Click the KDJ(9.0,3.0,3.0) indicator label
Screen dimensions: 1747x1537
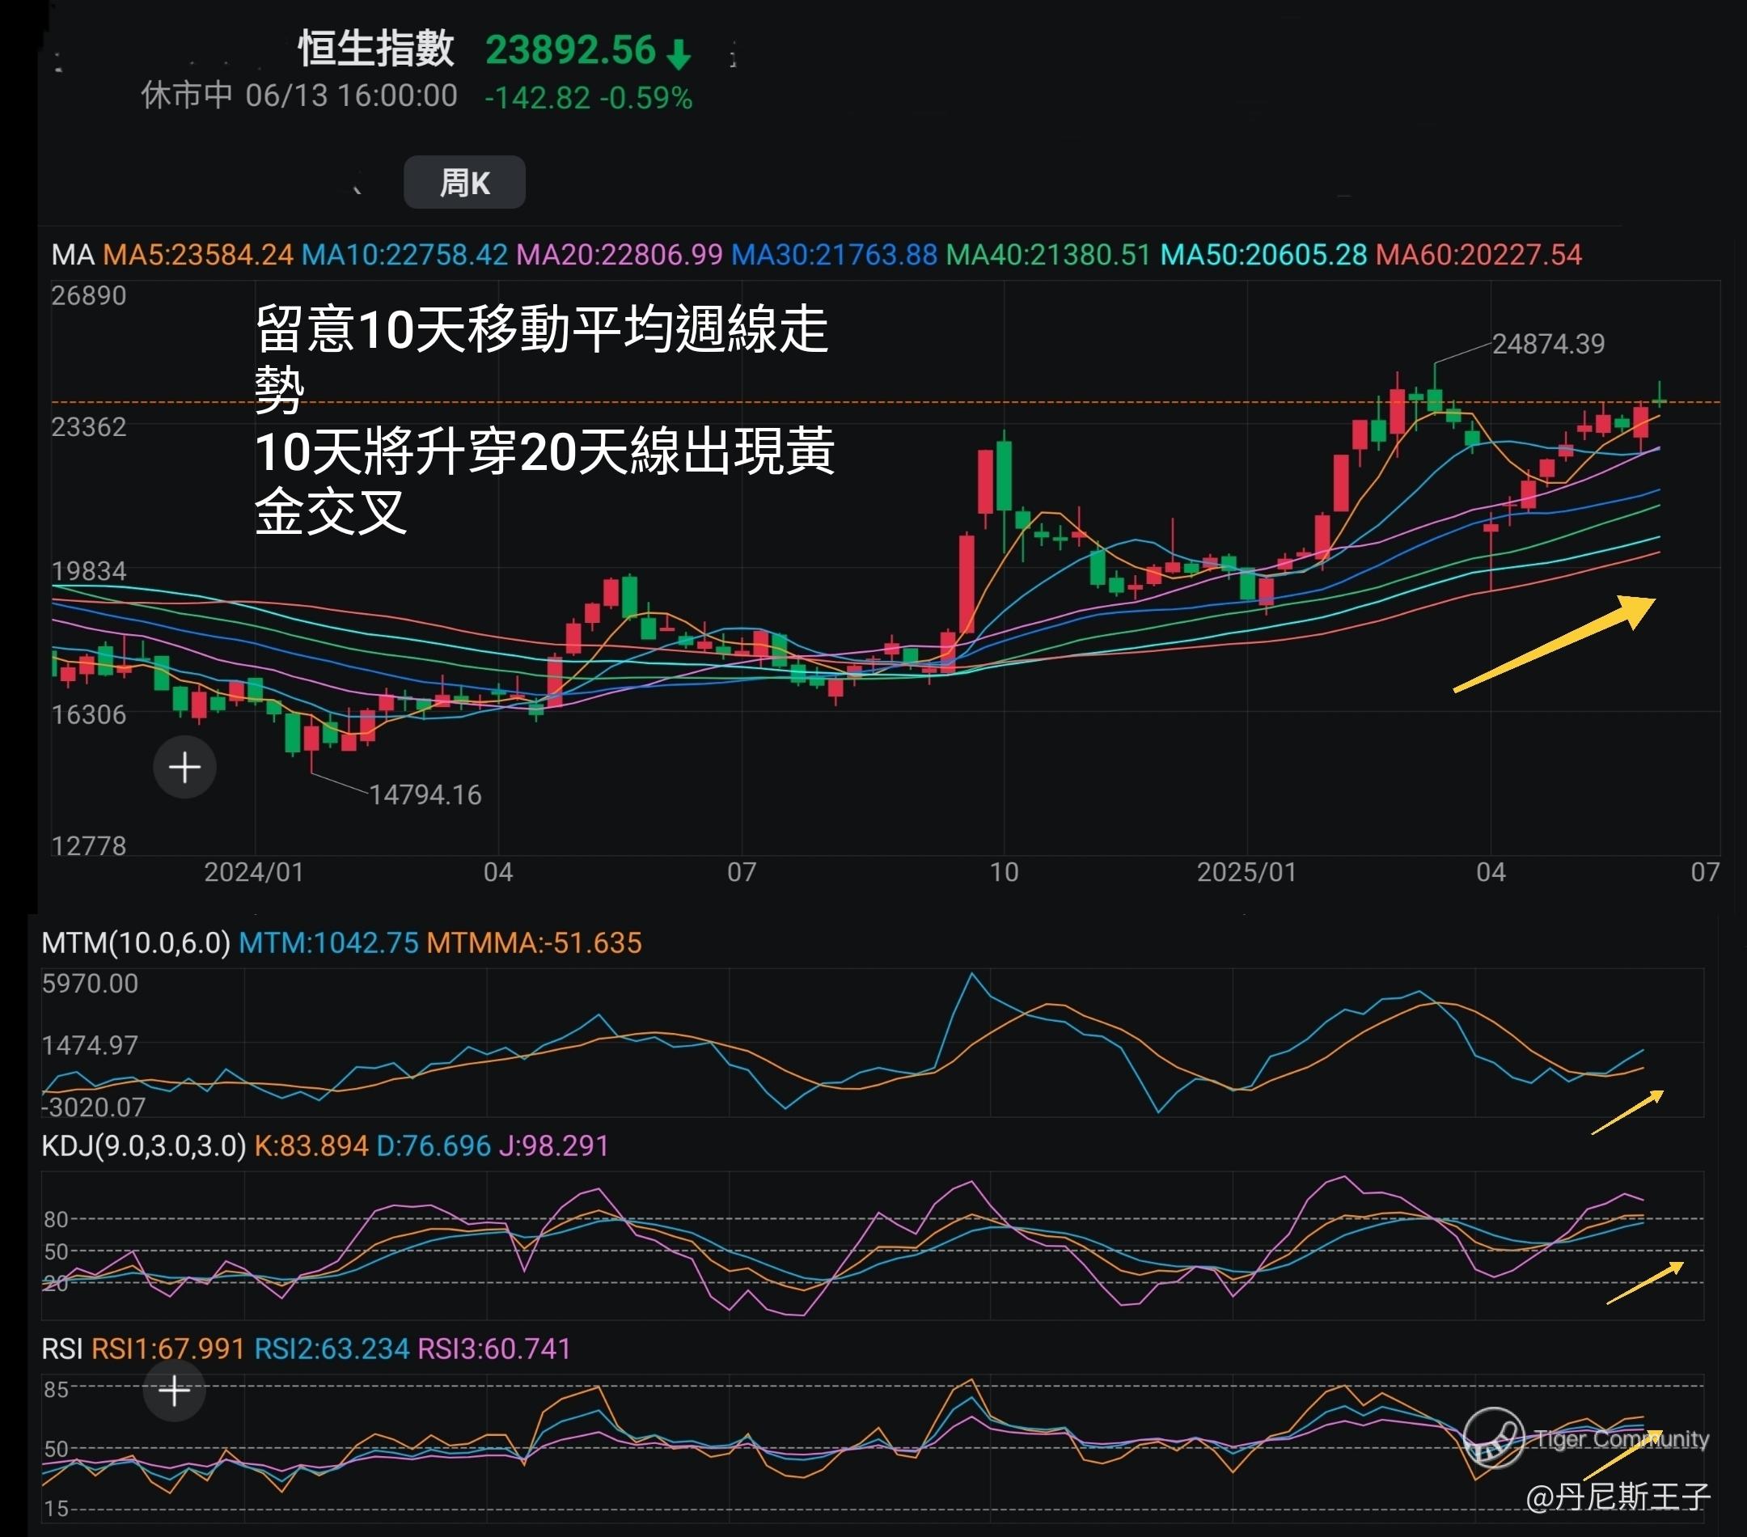click(x=144, y=1145)
